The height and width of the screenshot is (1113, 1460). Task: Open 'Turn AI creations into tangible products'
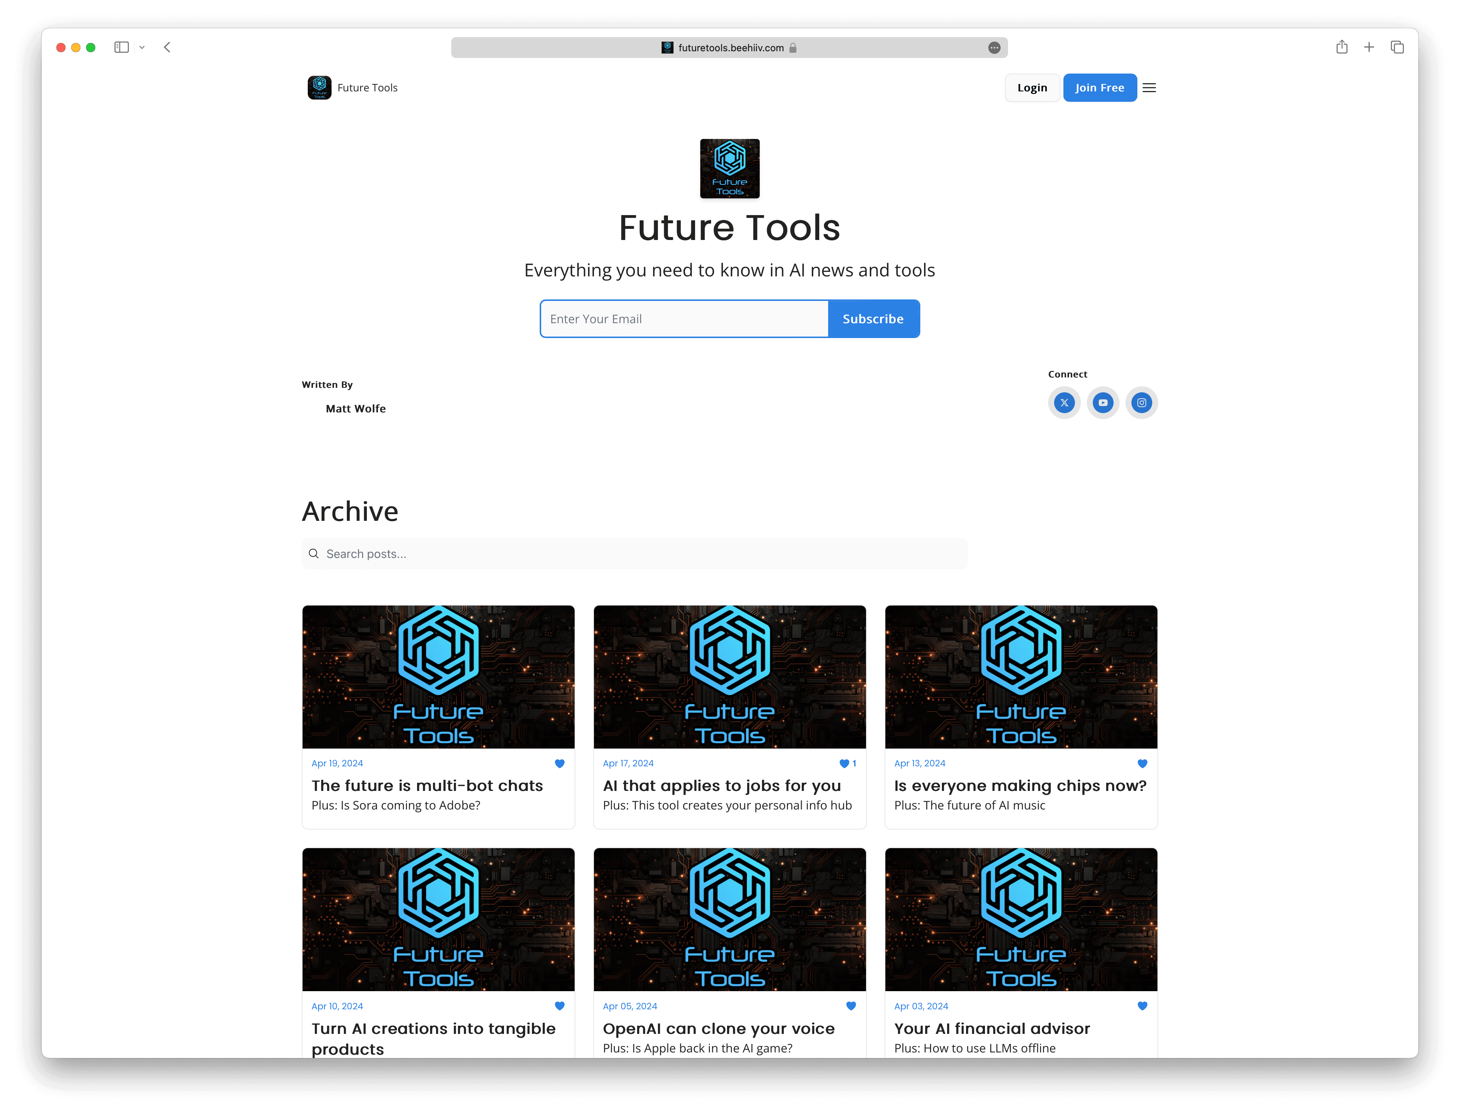point(433,1039)
